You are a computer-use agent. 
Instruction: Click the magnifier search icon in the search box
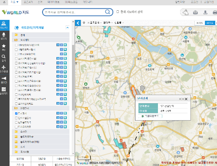108,12
